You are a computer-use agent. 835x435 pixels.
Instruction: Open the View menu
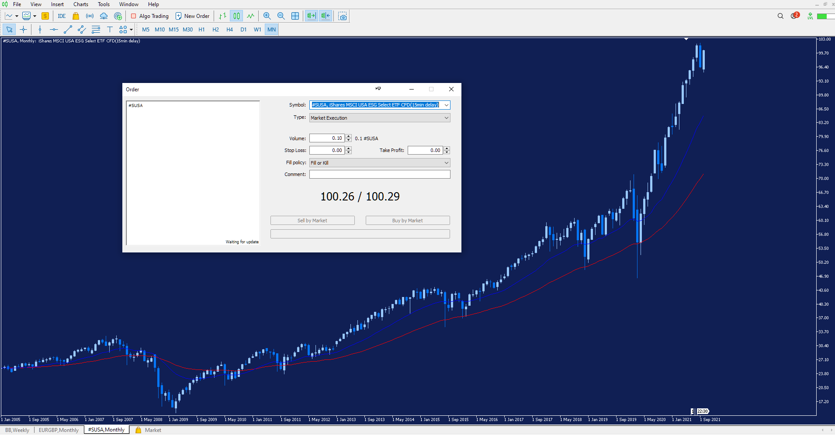(x=36, y=4)
